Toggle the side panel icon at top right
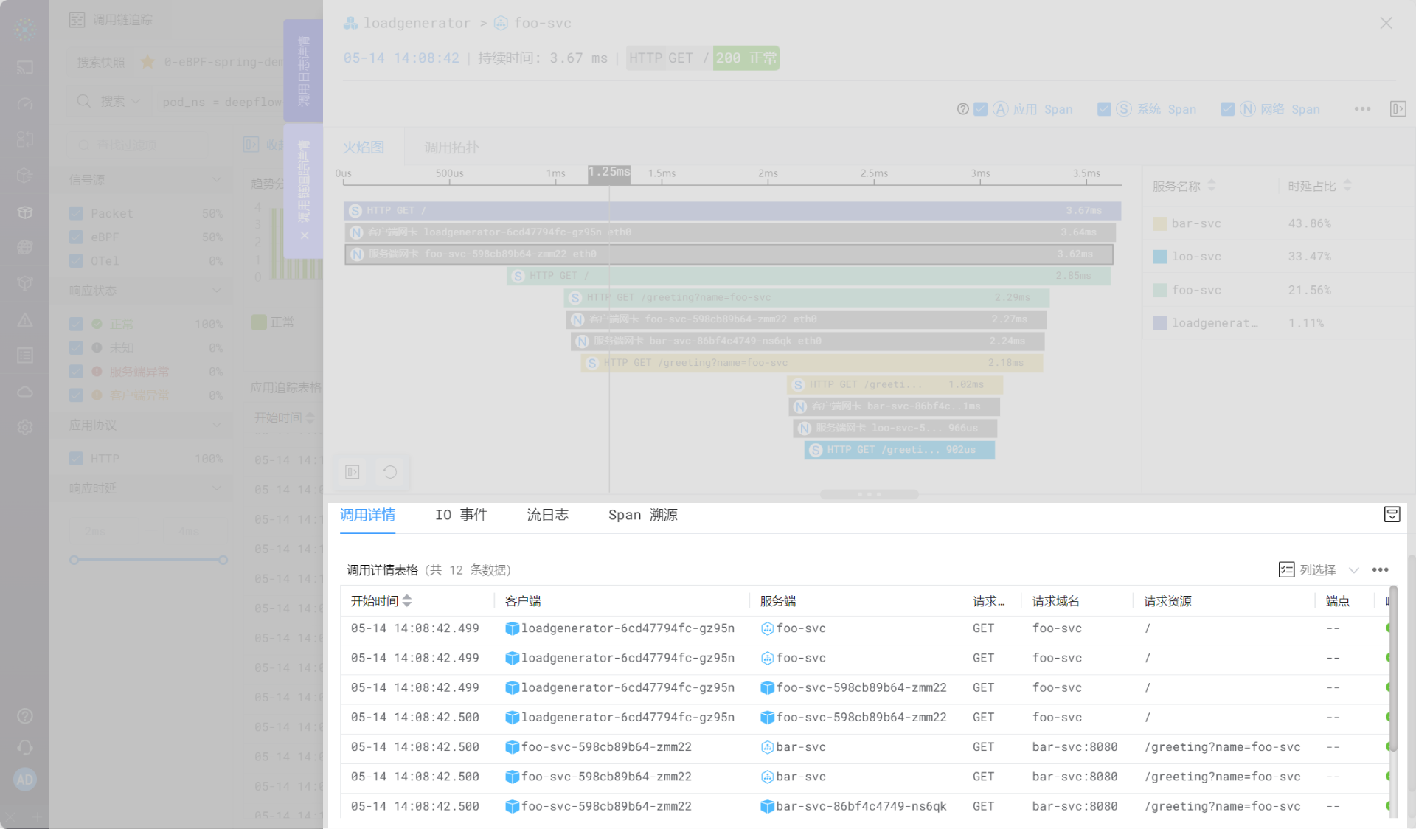The height and width of the screenshot is (829, 1416). point(1398,109)
